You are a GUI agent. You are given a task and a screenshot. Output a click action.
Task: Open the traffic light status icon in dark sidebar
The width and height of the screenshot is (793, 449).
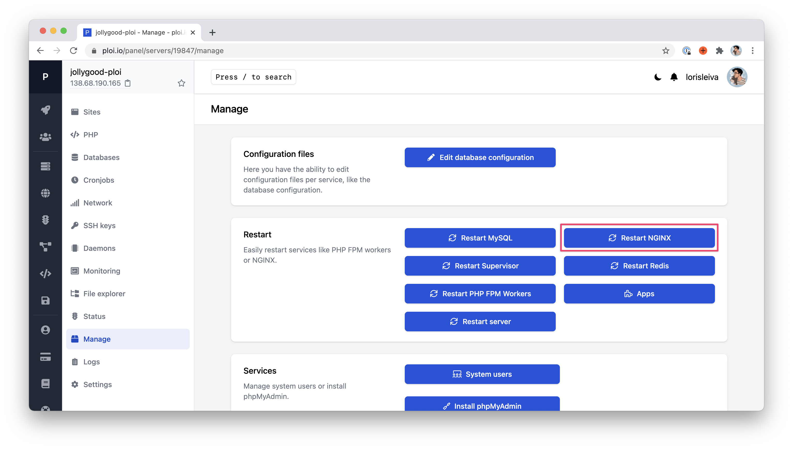(45, 220)
